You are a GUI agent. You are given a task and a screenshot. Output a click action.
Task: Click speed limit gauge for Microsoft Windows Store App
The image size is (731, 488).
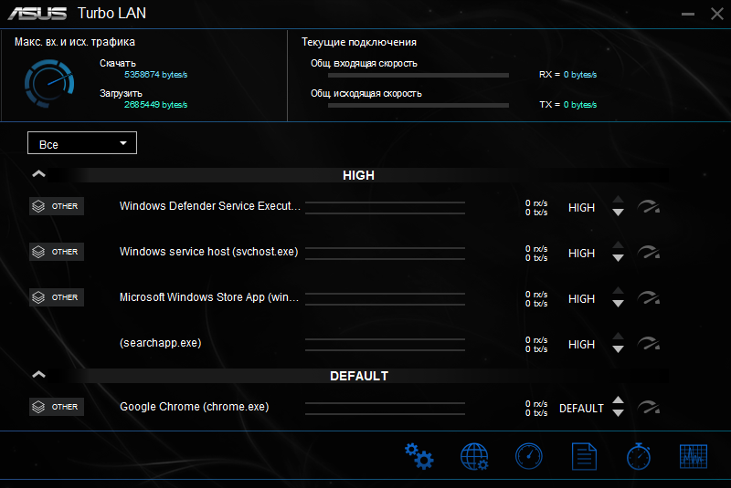[649, 297]
